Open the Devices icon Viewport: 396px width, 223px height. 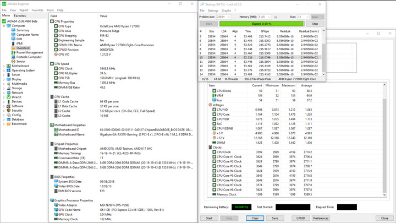coord(9,102)
